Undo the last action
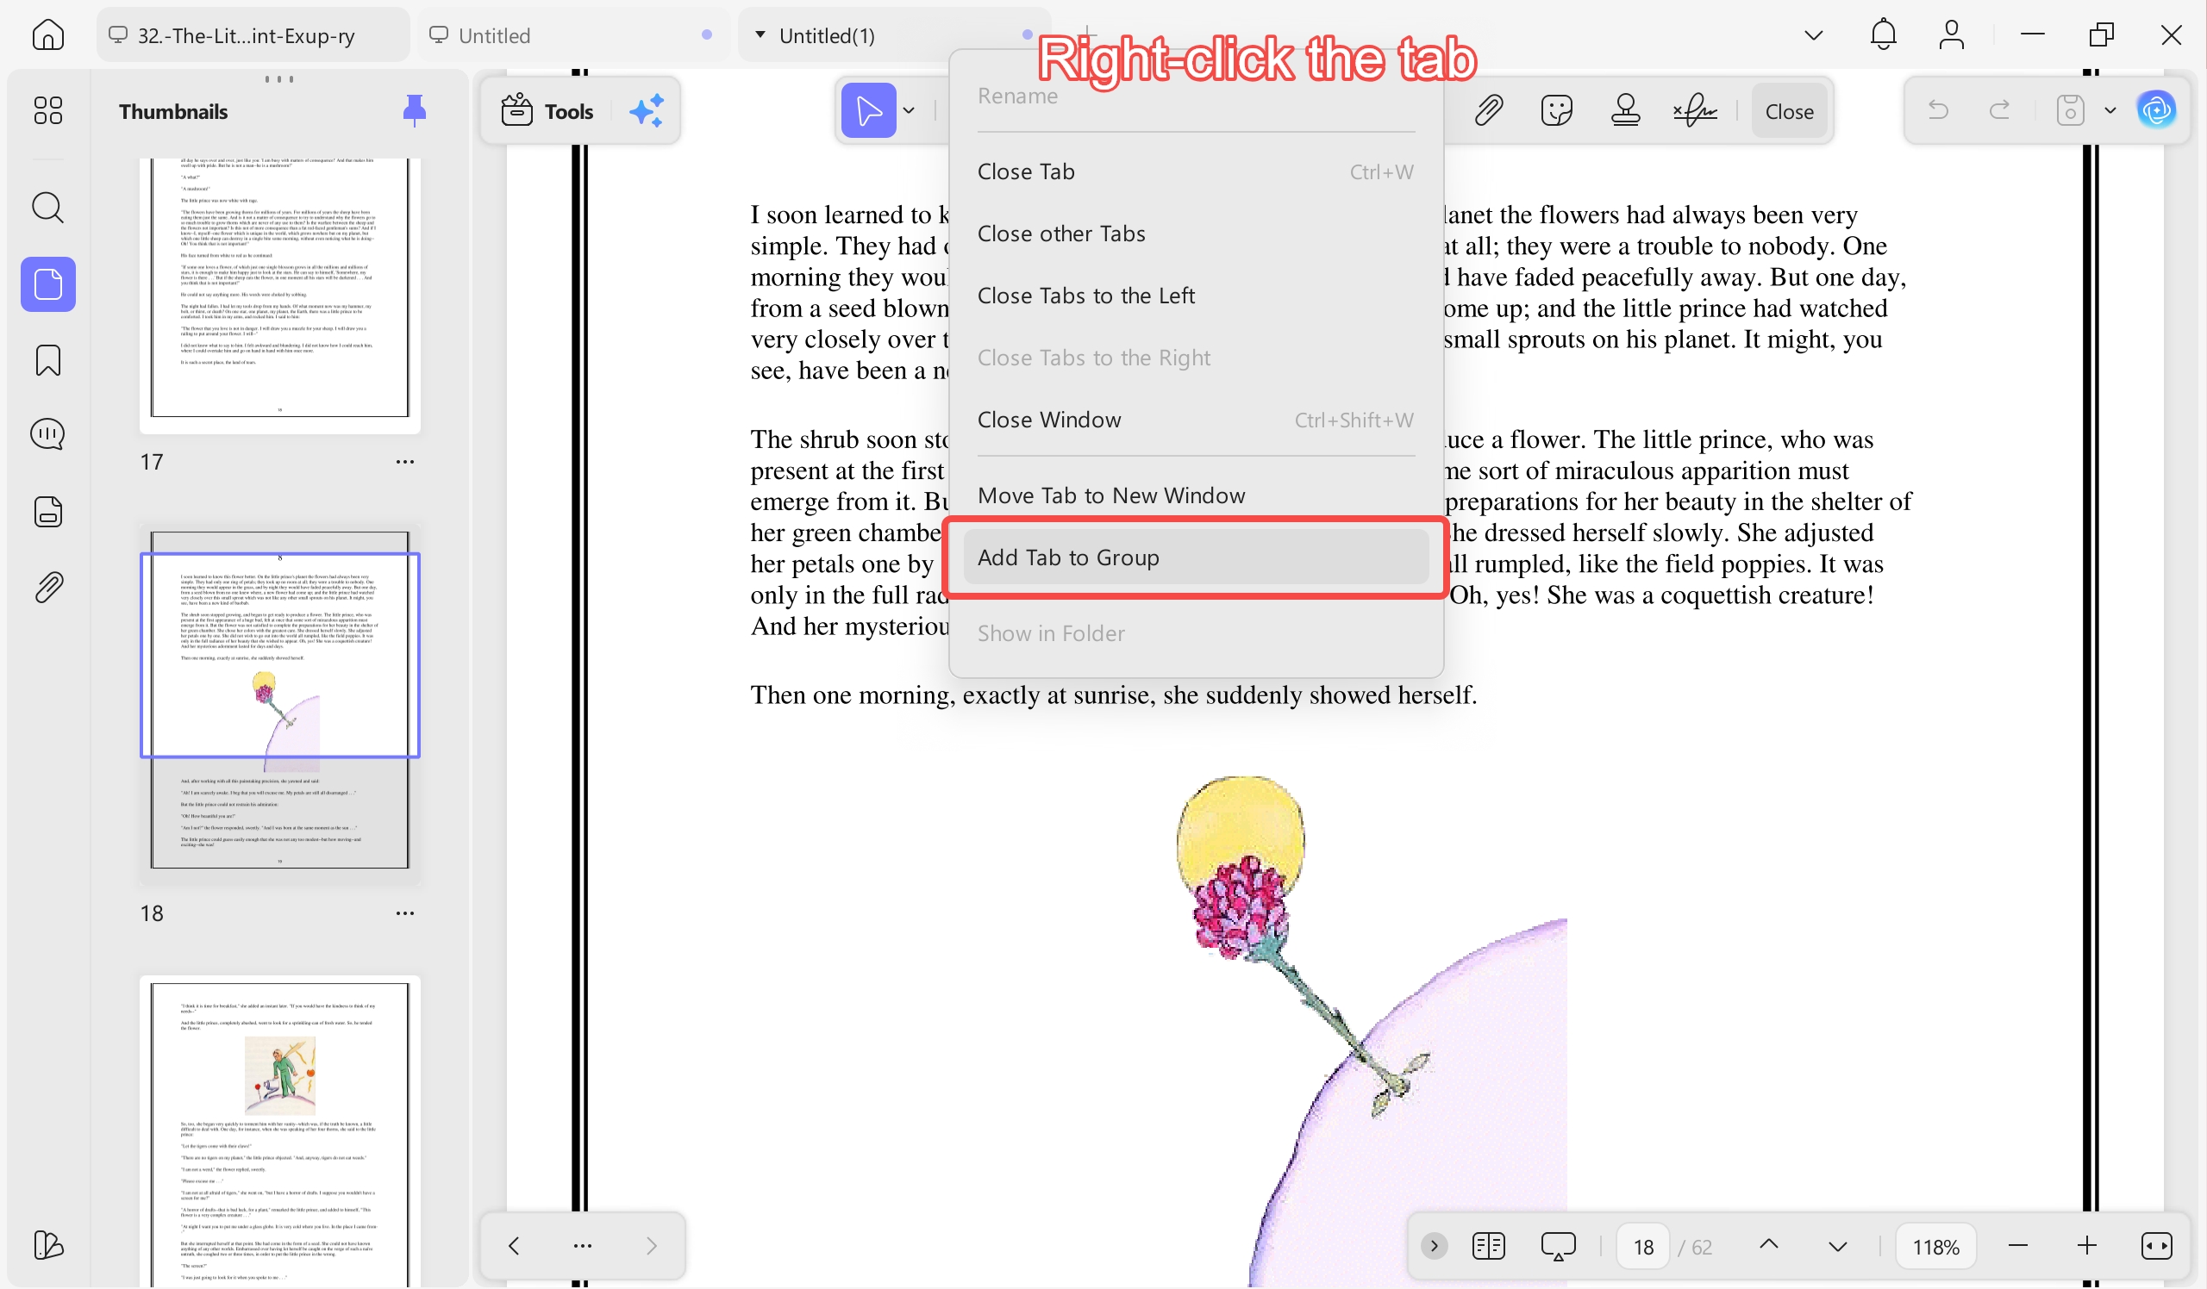 click(1938, 110)
